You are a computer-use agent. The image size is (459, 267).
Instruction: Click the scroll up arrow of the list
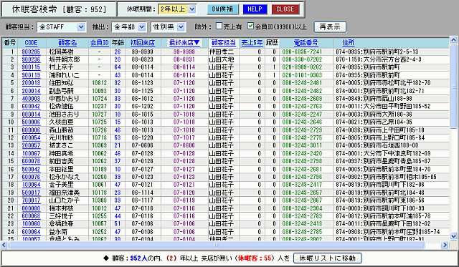[453, 40]
